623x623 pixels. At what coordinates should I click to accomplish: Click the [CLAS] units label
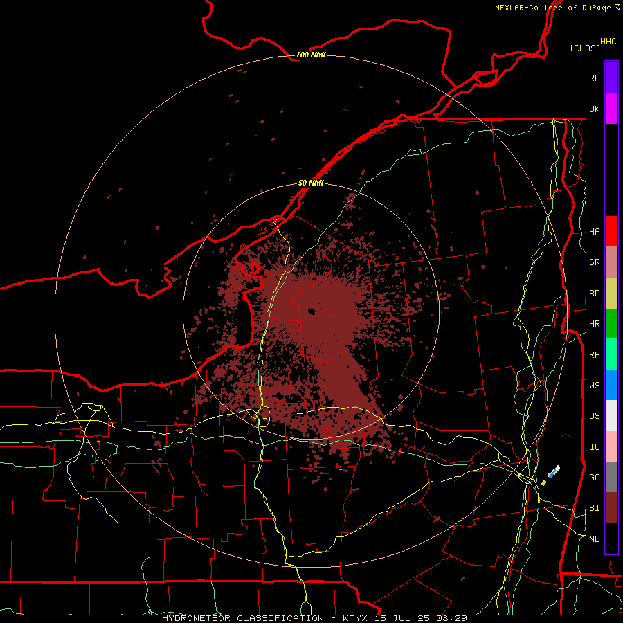click(x=585, y=48)
